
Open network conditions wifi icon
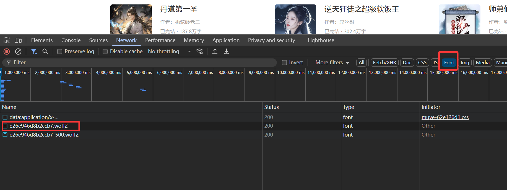(199, 52)
